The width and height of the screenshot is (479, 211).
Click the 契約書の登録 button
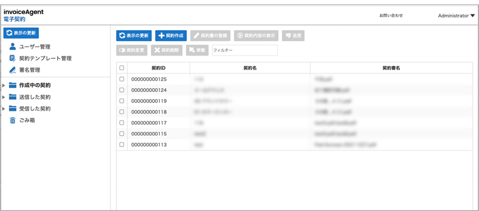(x=211, y=36)
